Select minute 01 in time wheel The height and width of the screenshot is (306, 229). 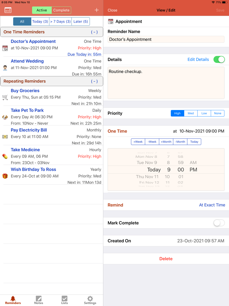[x=181, y=177]
